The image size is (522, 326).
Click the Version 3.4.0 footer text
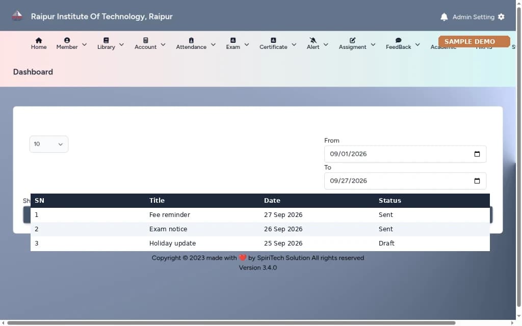coord(257,268)
